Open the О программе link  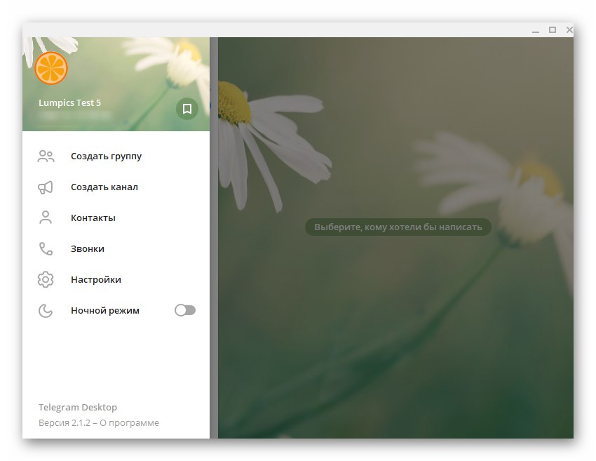pyautogui.click(x=129, y=423)
